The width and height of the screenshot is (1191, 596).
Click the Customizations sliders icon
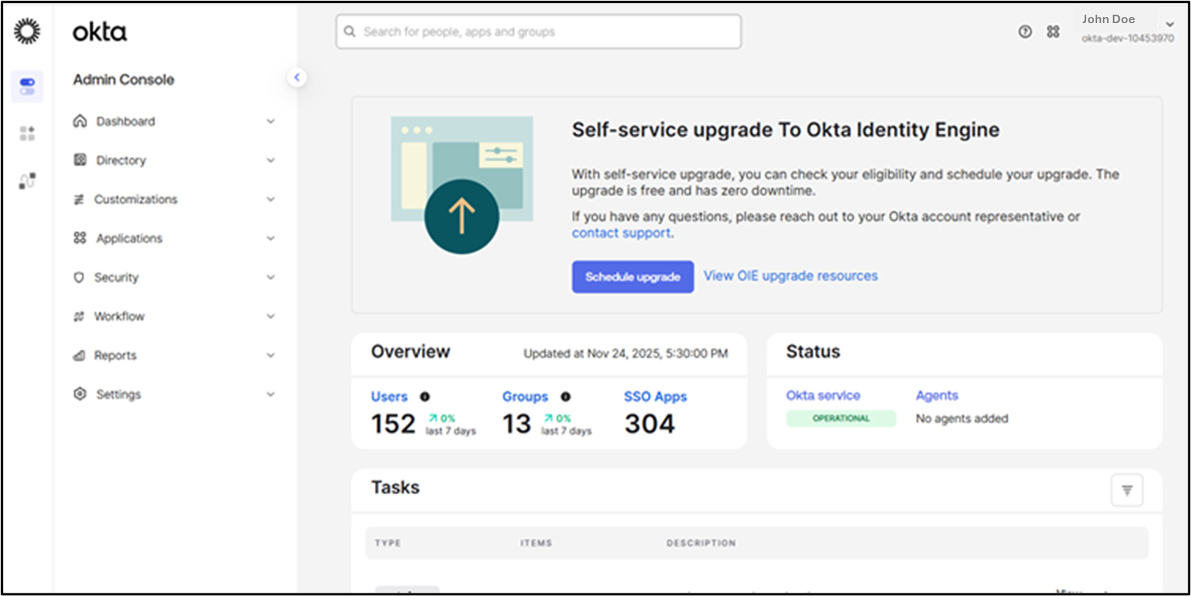(x=79, y=199)
